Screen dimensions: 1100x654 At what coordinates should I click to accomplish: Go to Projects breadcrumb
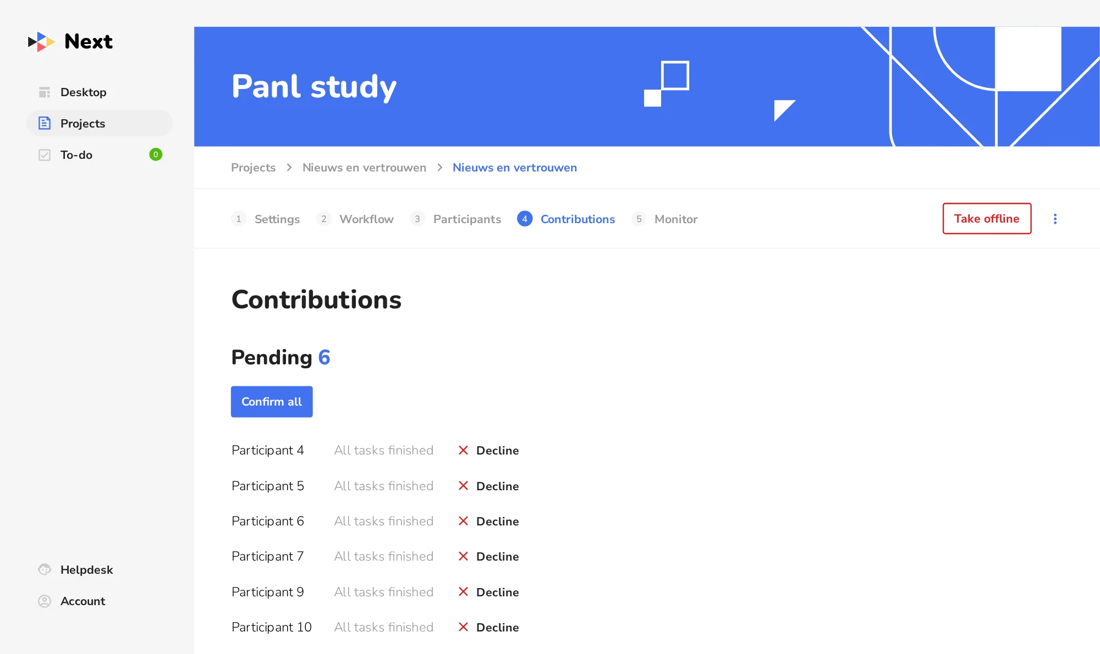[x=253, y=168]
